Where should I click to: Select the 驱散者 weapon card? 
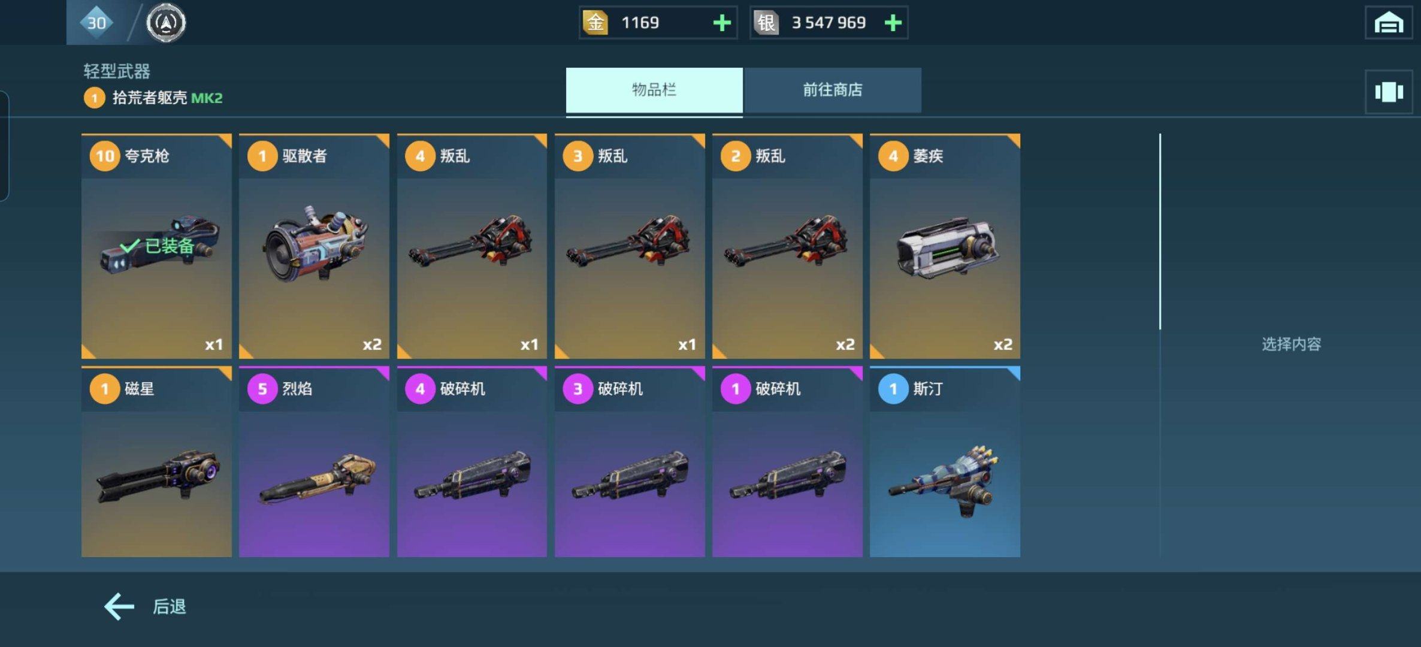(x=314, y=246)
